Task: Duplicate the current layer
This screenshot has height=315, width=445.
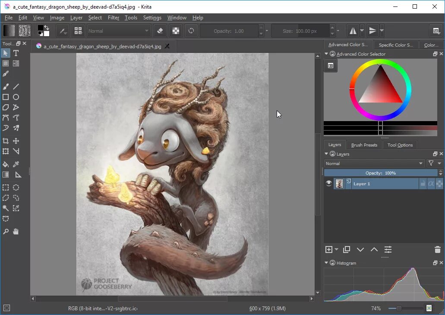Action: (347, 249)
